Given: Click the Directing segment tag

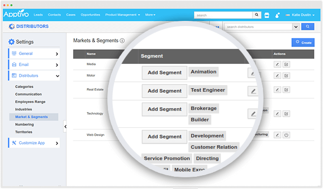Looking at the screenshot, I should coord(207,158).
